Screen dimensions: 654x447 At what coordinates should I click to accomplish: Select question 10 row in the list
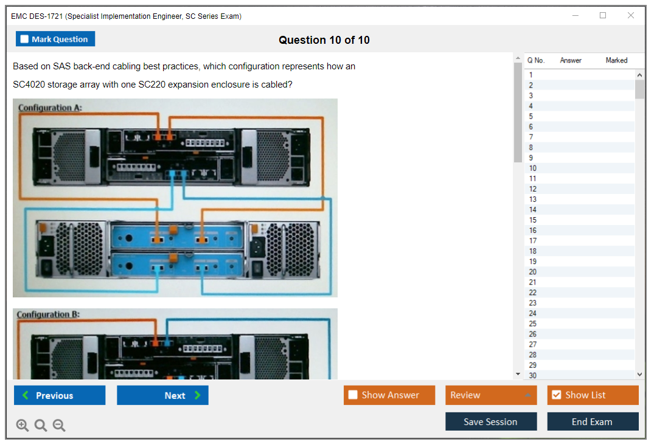(533, 168)
